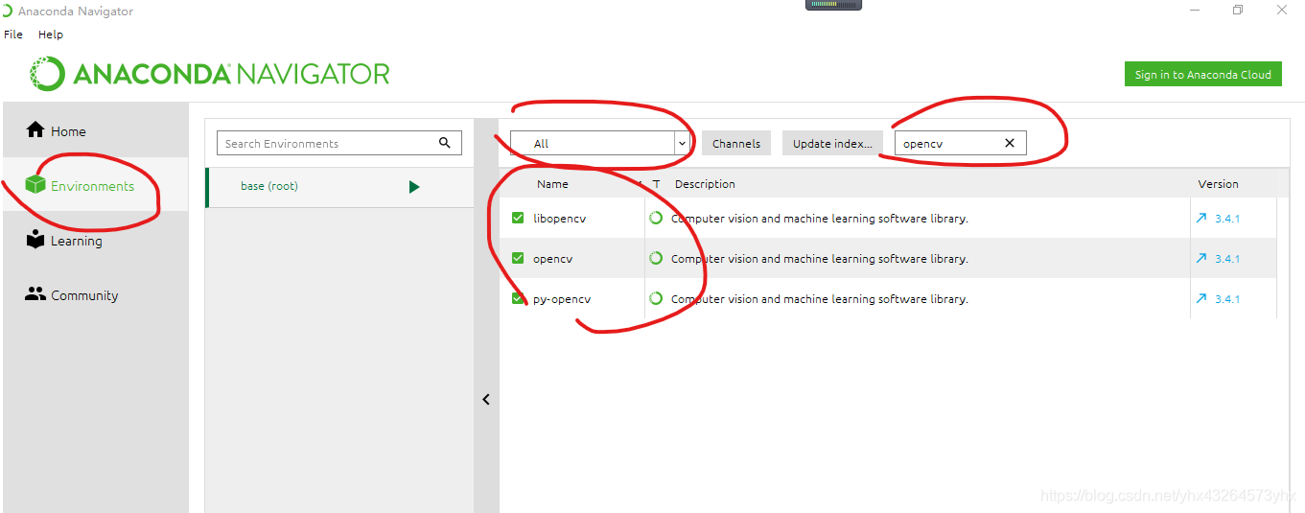Viewport: 1305px width, 513px height.
Task: Sort by the Description column header
Action: (x=705, y=184)
